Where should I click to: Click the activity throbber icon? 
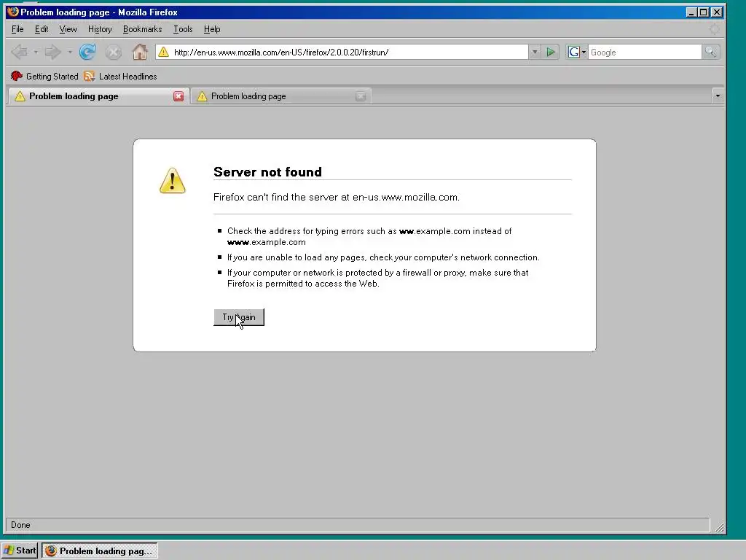[x=714, y=29]
